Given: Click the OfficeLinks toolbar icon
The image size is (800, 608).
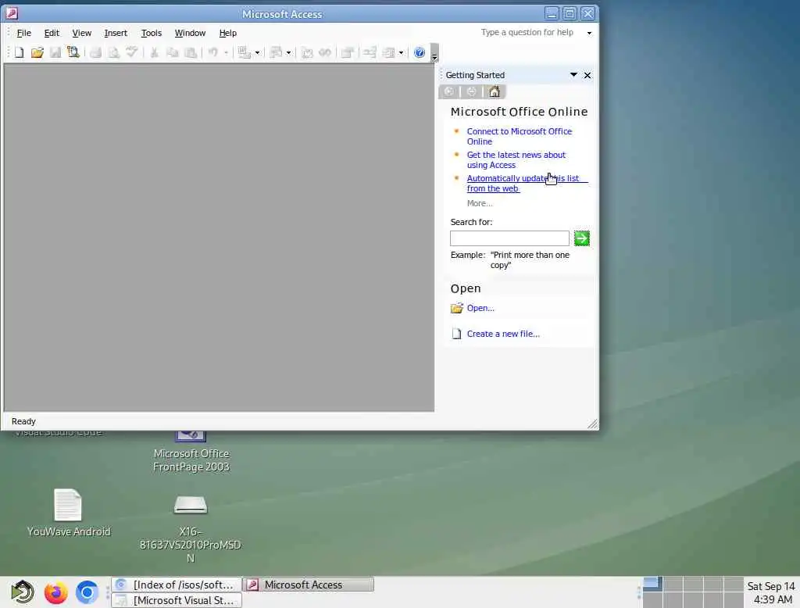Looking at the screenshot, I should (x=245, y=52).
